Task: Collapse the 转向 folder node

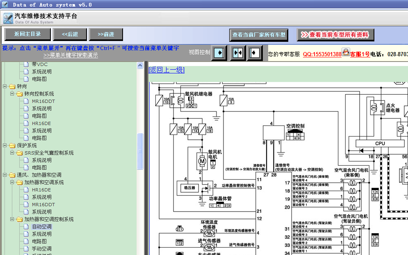Action: [x=5, y=86]
